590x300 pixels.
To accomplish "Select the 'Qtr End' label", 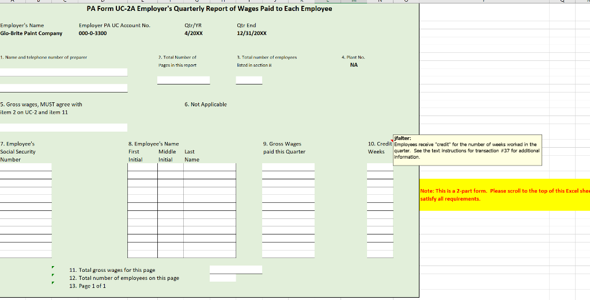I will click(x=247, y=25).
